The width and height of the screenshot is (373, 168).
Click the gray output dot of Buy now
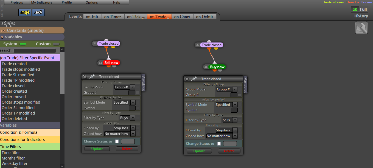(x=220, y=70)
